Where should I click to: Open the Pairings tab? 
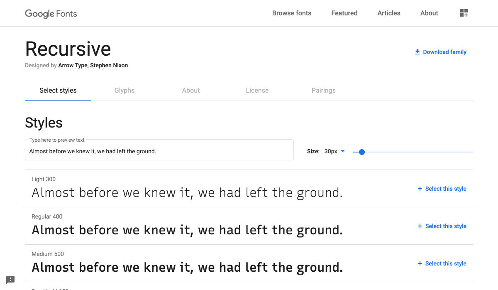coord(324,90)
